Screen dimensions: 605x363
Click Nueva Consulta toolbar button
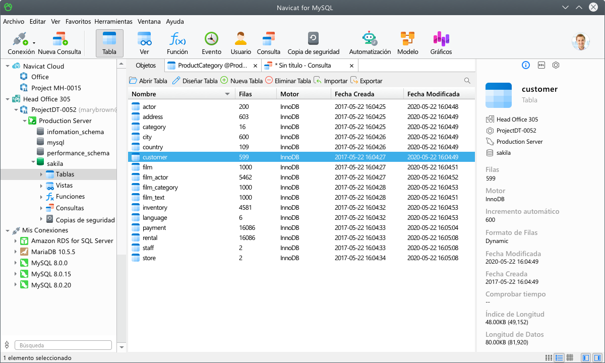[x=59, y=43]
